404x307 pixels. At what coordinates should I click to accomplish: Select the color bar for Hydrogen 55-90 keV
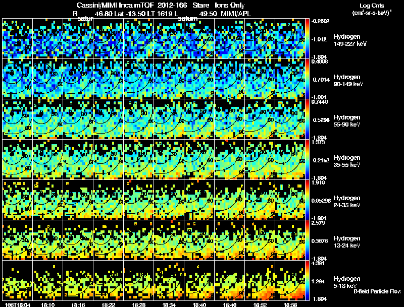[x=307, y=119]
